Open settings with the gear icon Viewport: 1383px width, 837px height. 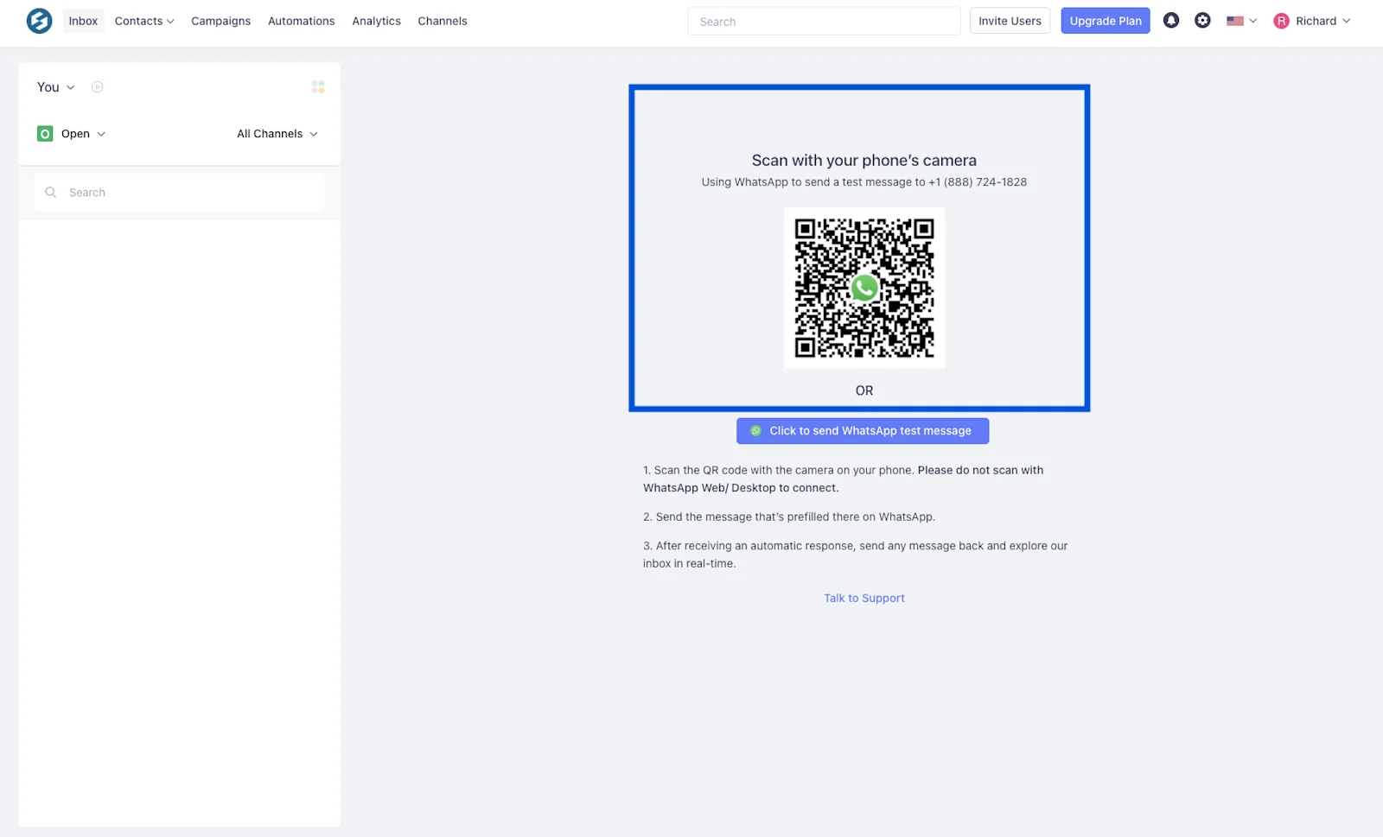pos(1202,20)
